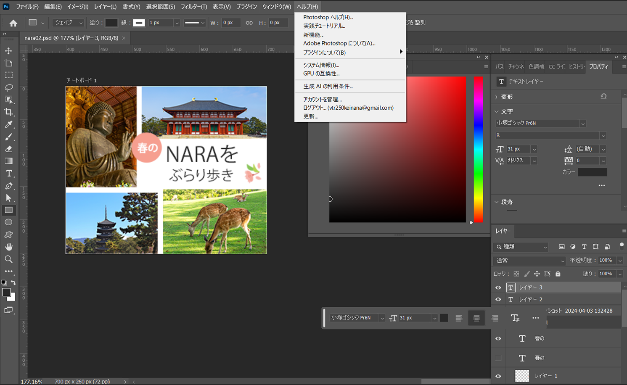Select the Crop tool
This screenshot has width=627, height=385.
8,112
